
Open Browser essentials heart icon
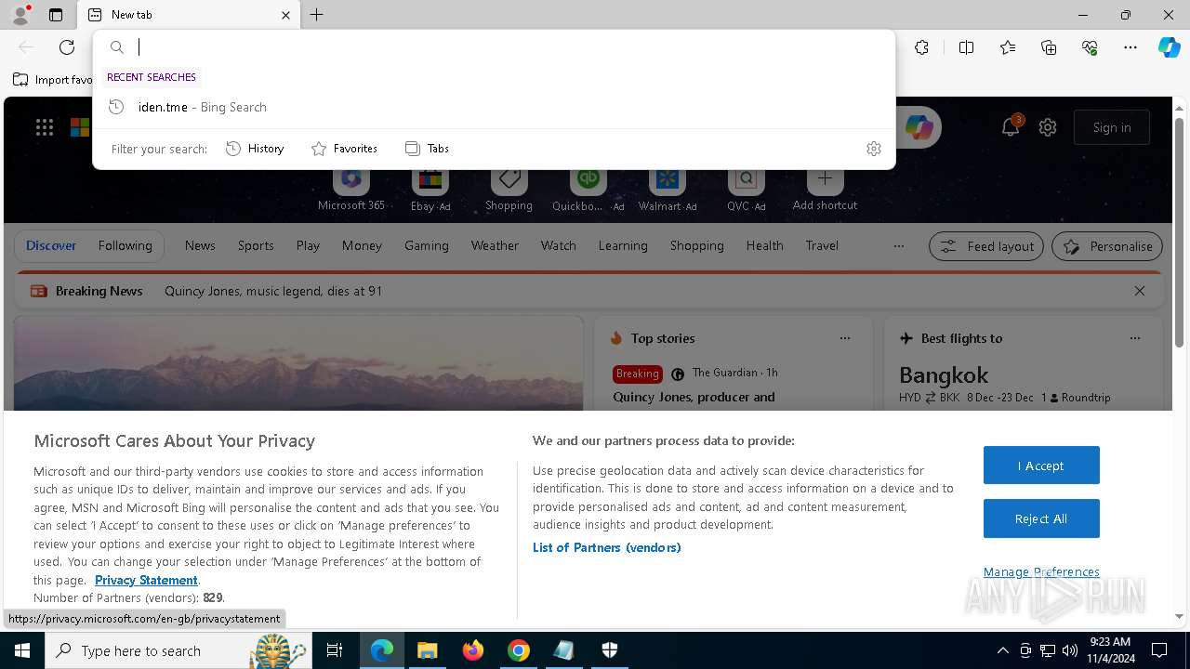coord(1090,47)
